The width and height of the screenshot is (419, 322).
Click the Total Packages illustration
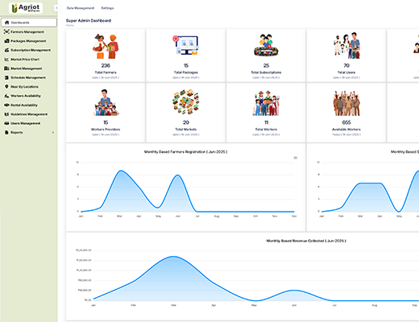(x=186, y=45)
